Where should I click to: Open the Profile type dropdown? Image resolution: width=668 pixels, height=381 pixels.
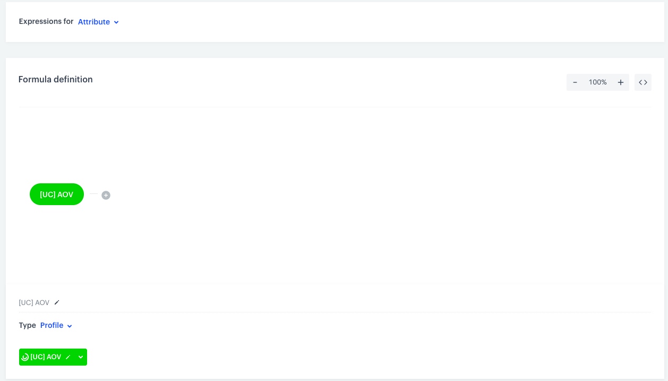click(52, 325)
